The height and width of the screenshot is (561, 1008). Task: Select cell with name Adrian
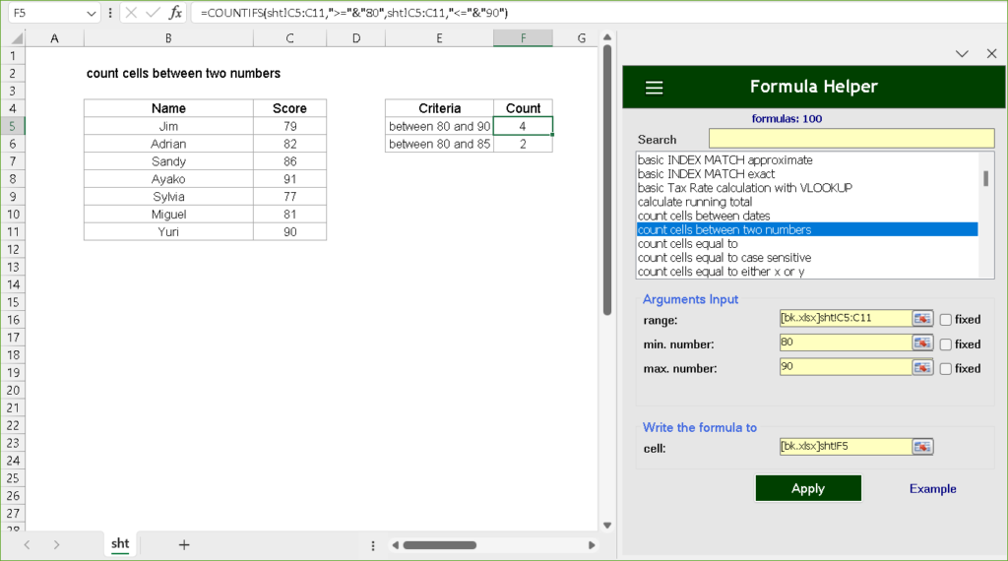tap(168, 144)
